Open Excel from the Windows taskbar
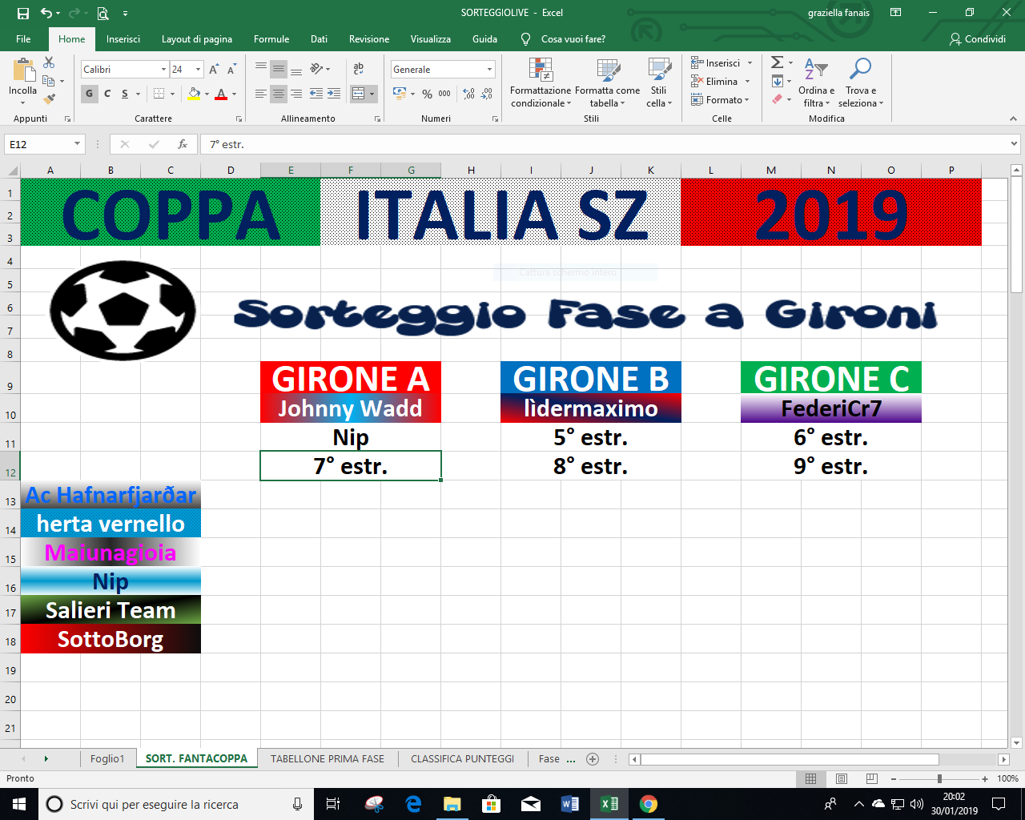The height and width of the screenshot is (820, 1025). pos(609,804)
